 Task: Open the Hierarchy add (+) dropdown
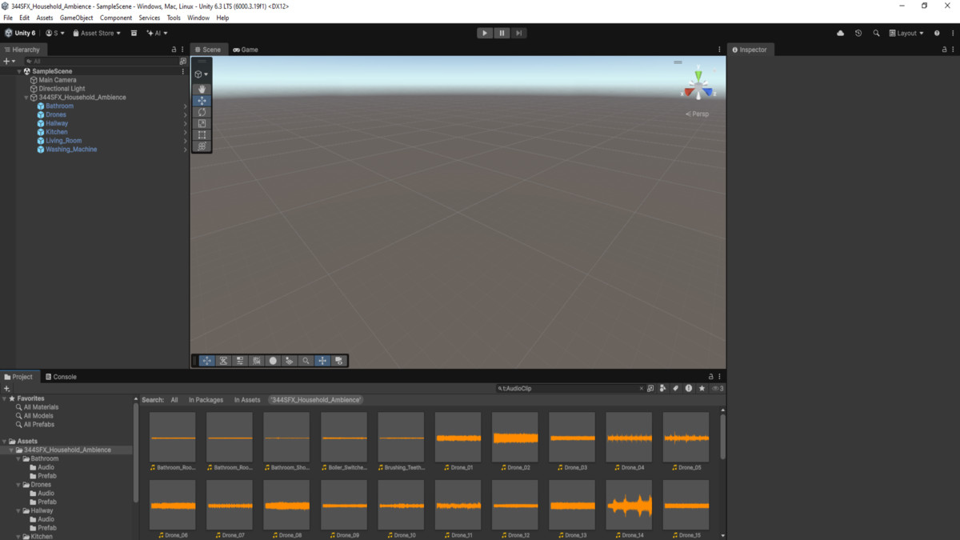(x=9, y=61)
